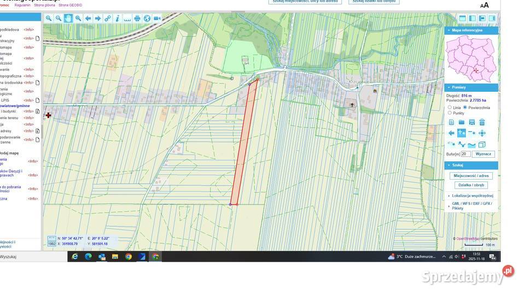The width and height of the screenshot is (525, 295).
Task: Expand the Lokalizacja współrzędnej section
Action: coord(472,196)
